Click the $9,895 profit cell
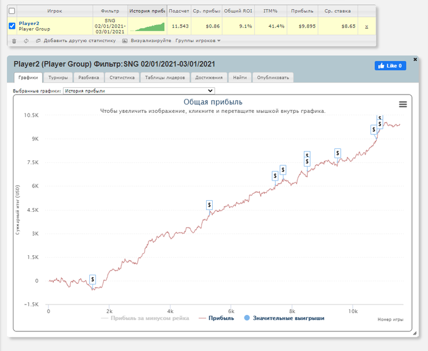 tap(302, 26)
